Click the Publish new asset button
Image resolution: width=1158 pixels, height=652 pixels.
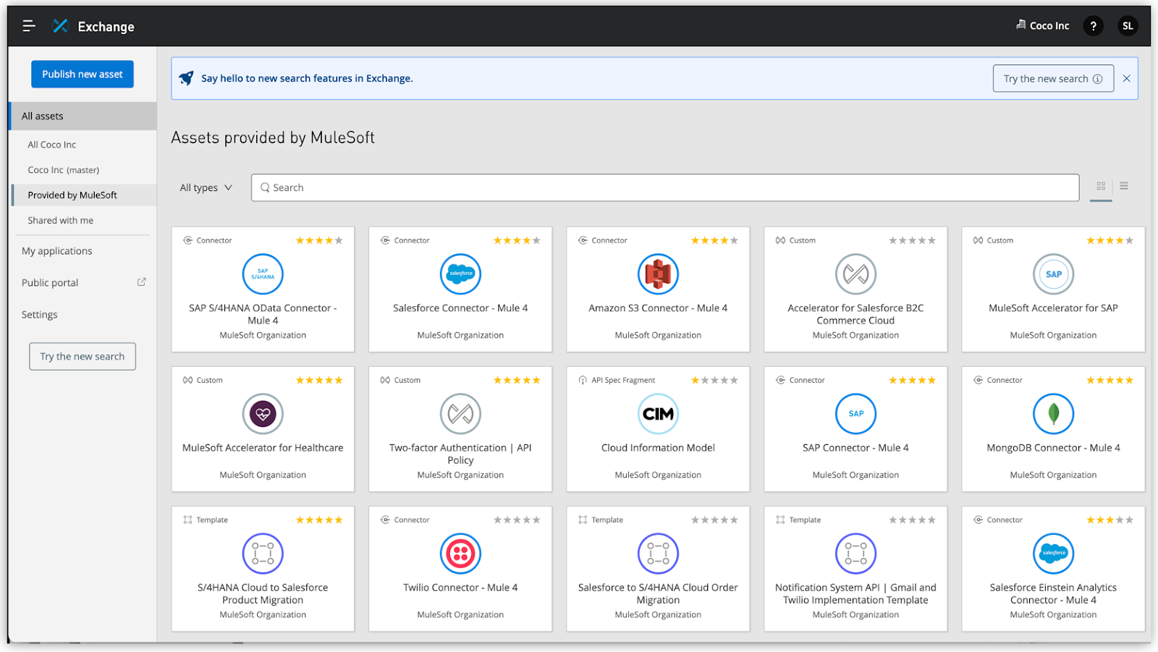(83, 75)
